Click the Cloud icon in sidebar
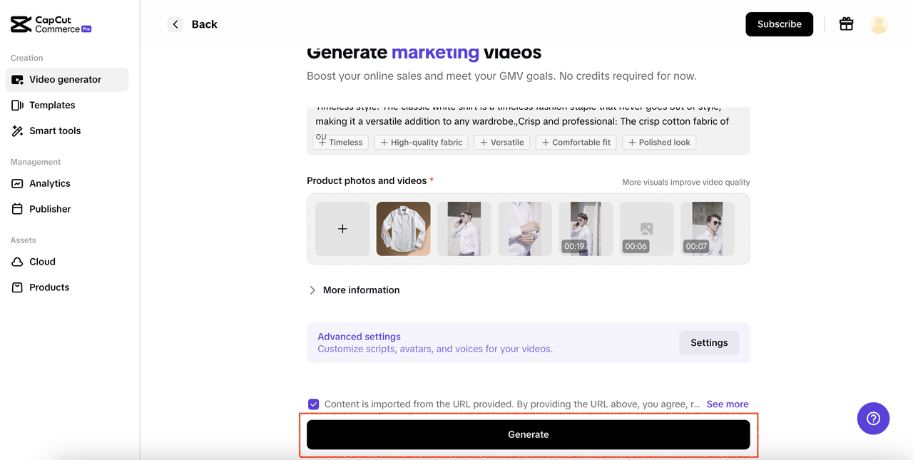Viewport: 913px width, 460px height. [x=18, y=262]
